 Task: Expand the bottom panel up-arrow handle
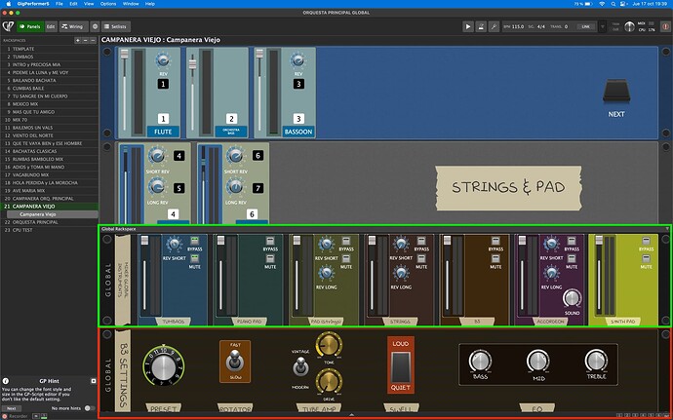351,415
